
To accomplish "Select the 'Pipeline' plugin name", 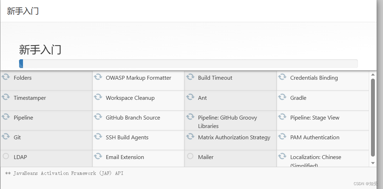I will (x=23, y=118).
